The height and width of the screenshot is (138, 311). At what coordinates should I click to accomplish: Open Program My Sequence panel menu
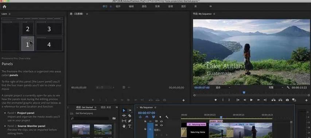214,14
